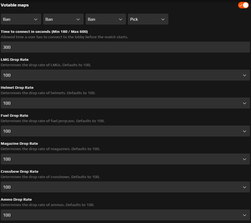Select the Crossbow Drop Rate value box
This screenshot has height=223, width=251.
click(x=125, y=187)
